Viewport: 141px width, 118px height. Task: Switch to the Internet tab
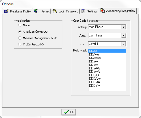[x=42, y=11]
